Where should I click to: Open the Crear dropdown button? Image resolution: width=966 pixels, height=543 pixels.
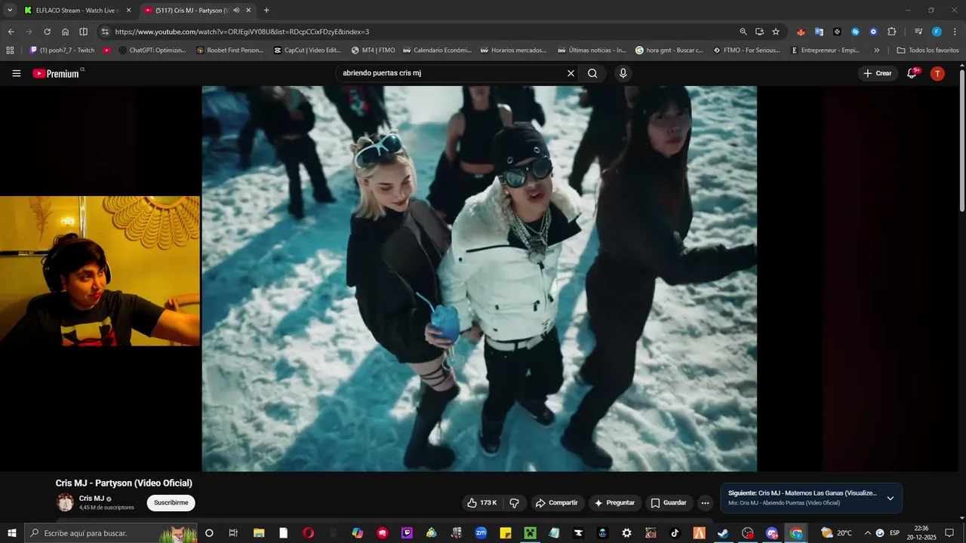click(878, 73)
